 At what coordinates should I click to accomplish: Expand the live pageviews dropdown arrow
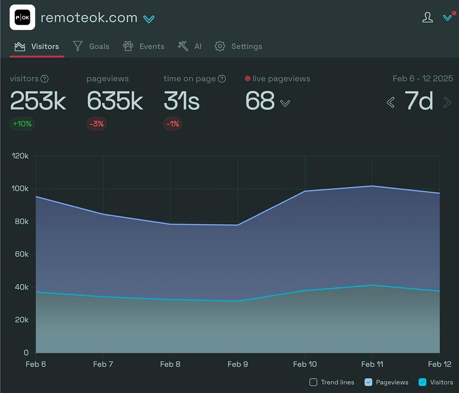[285, 103]
